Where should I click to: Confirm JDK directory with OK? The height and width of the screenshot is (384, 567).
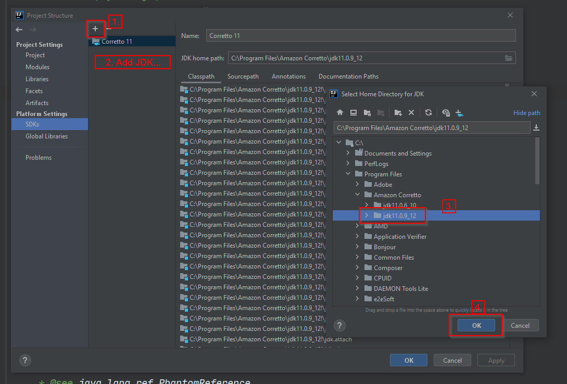[x=476, y=326]
